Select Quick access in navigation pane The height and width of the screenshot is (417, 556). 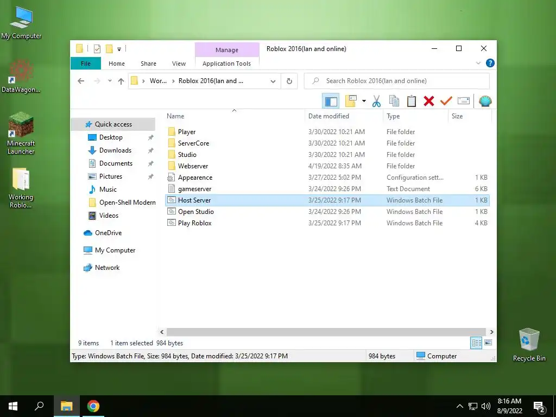(113, 124)
